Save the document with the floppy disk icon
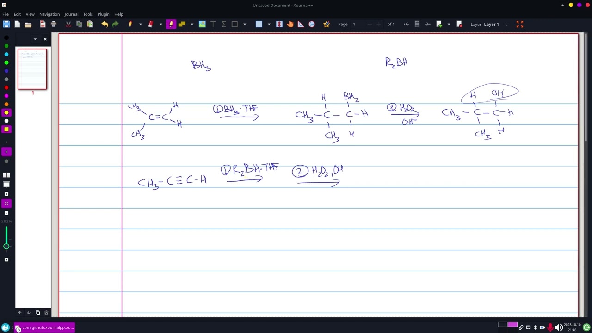 [6, 24]
